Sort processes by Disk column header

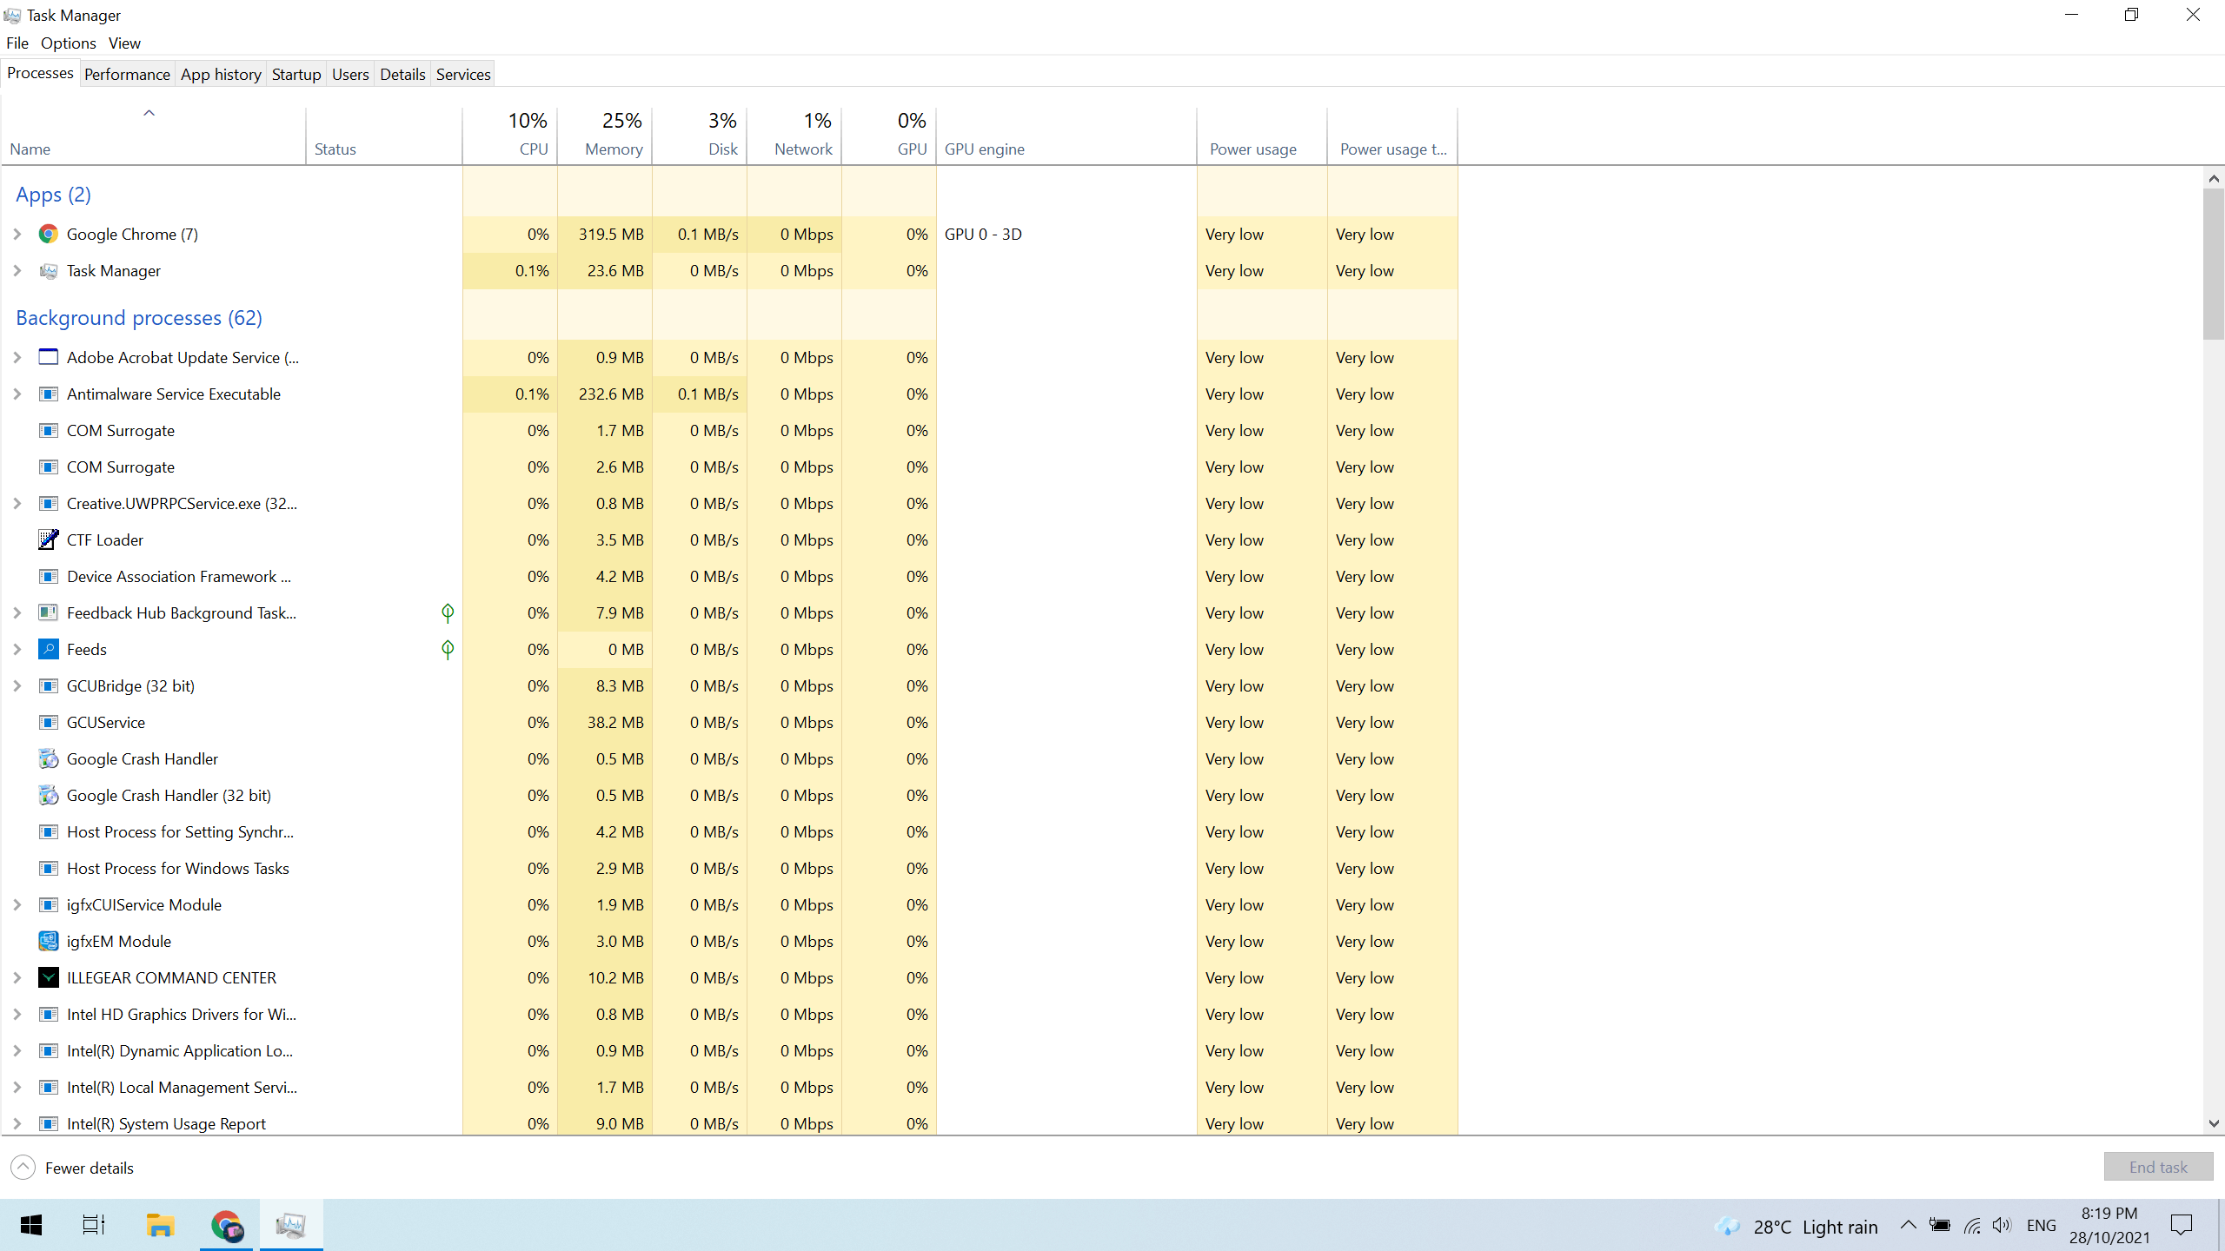tap(700, 136)
